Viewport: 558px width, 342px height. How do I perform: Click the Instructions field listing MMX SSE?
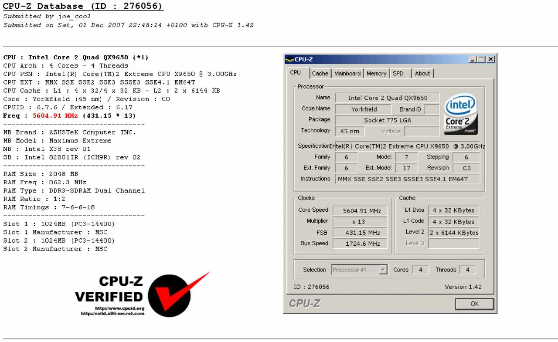[408, 179]
